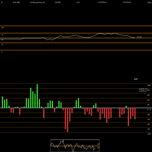152x152 pixels.
Task: Click the MR axis label -20
Action: 148,115
